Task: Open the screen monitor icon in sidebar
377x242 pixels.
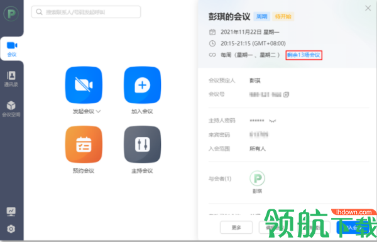Action: tap(11, 211)
